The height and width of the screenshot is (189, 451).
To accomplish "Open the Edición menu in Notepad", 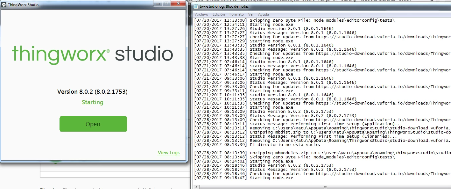I will [219, 14].
